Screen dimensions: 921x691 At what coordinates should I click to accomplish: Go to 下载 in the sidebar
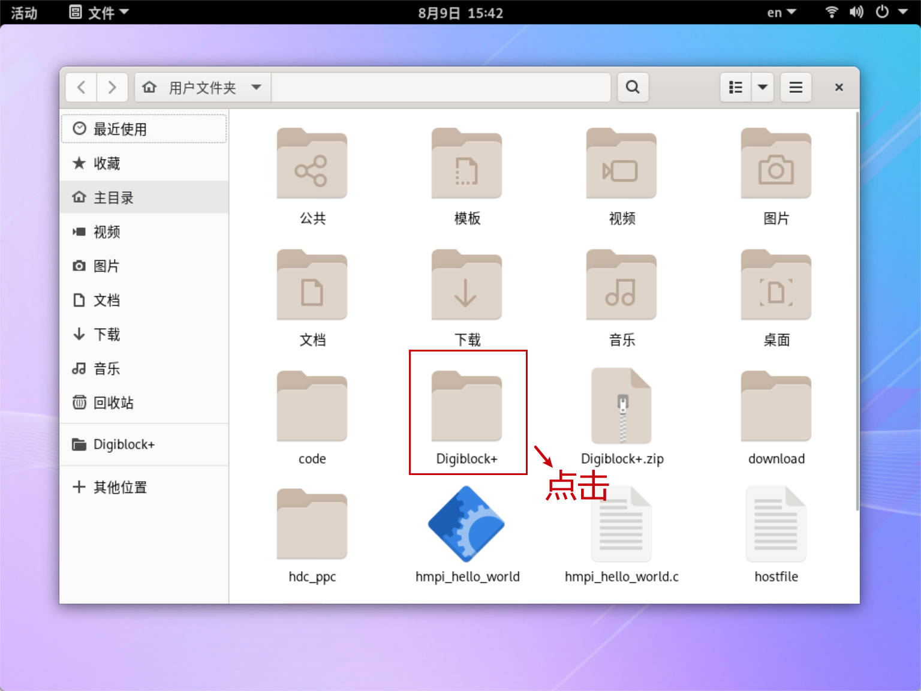144,334
